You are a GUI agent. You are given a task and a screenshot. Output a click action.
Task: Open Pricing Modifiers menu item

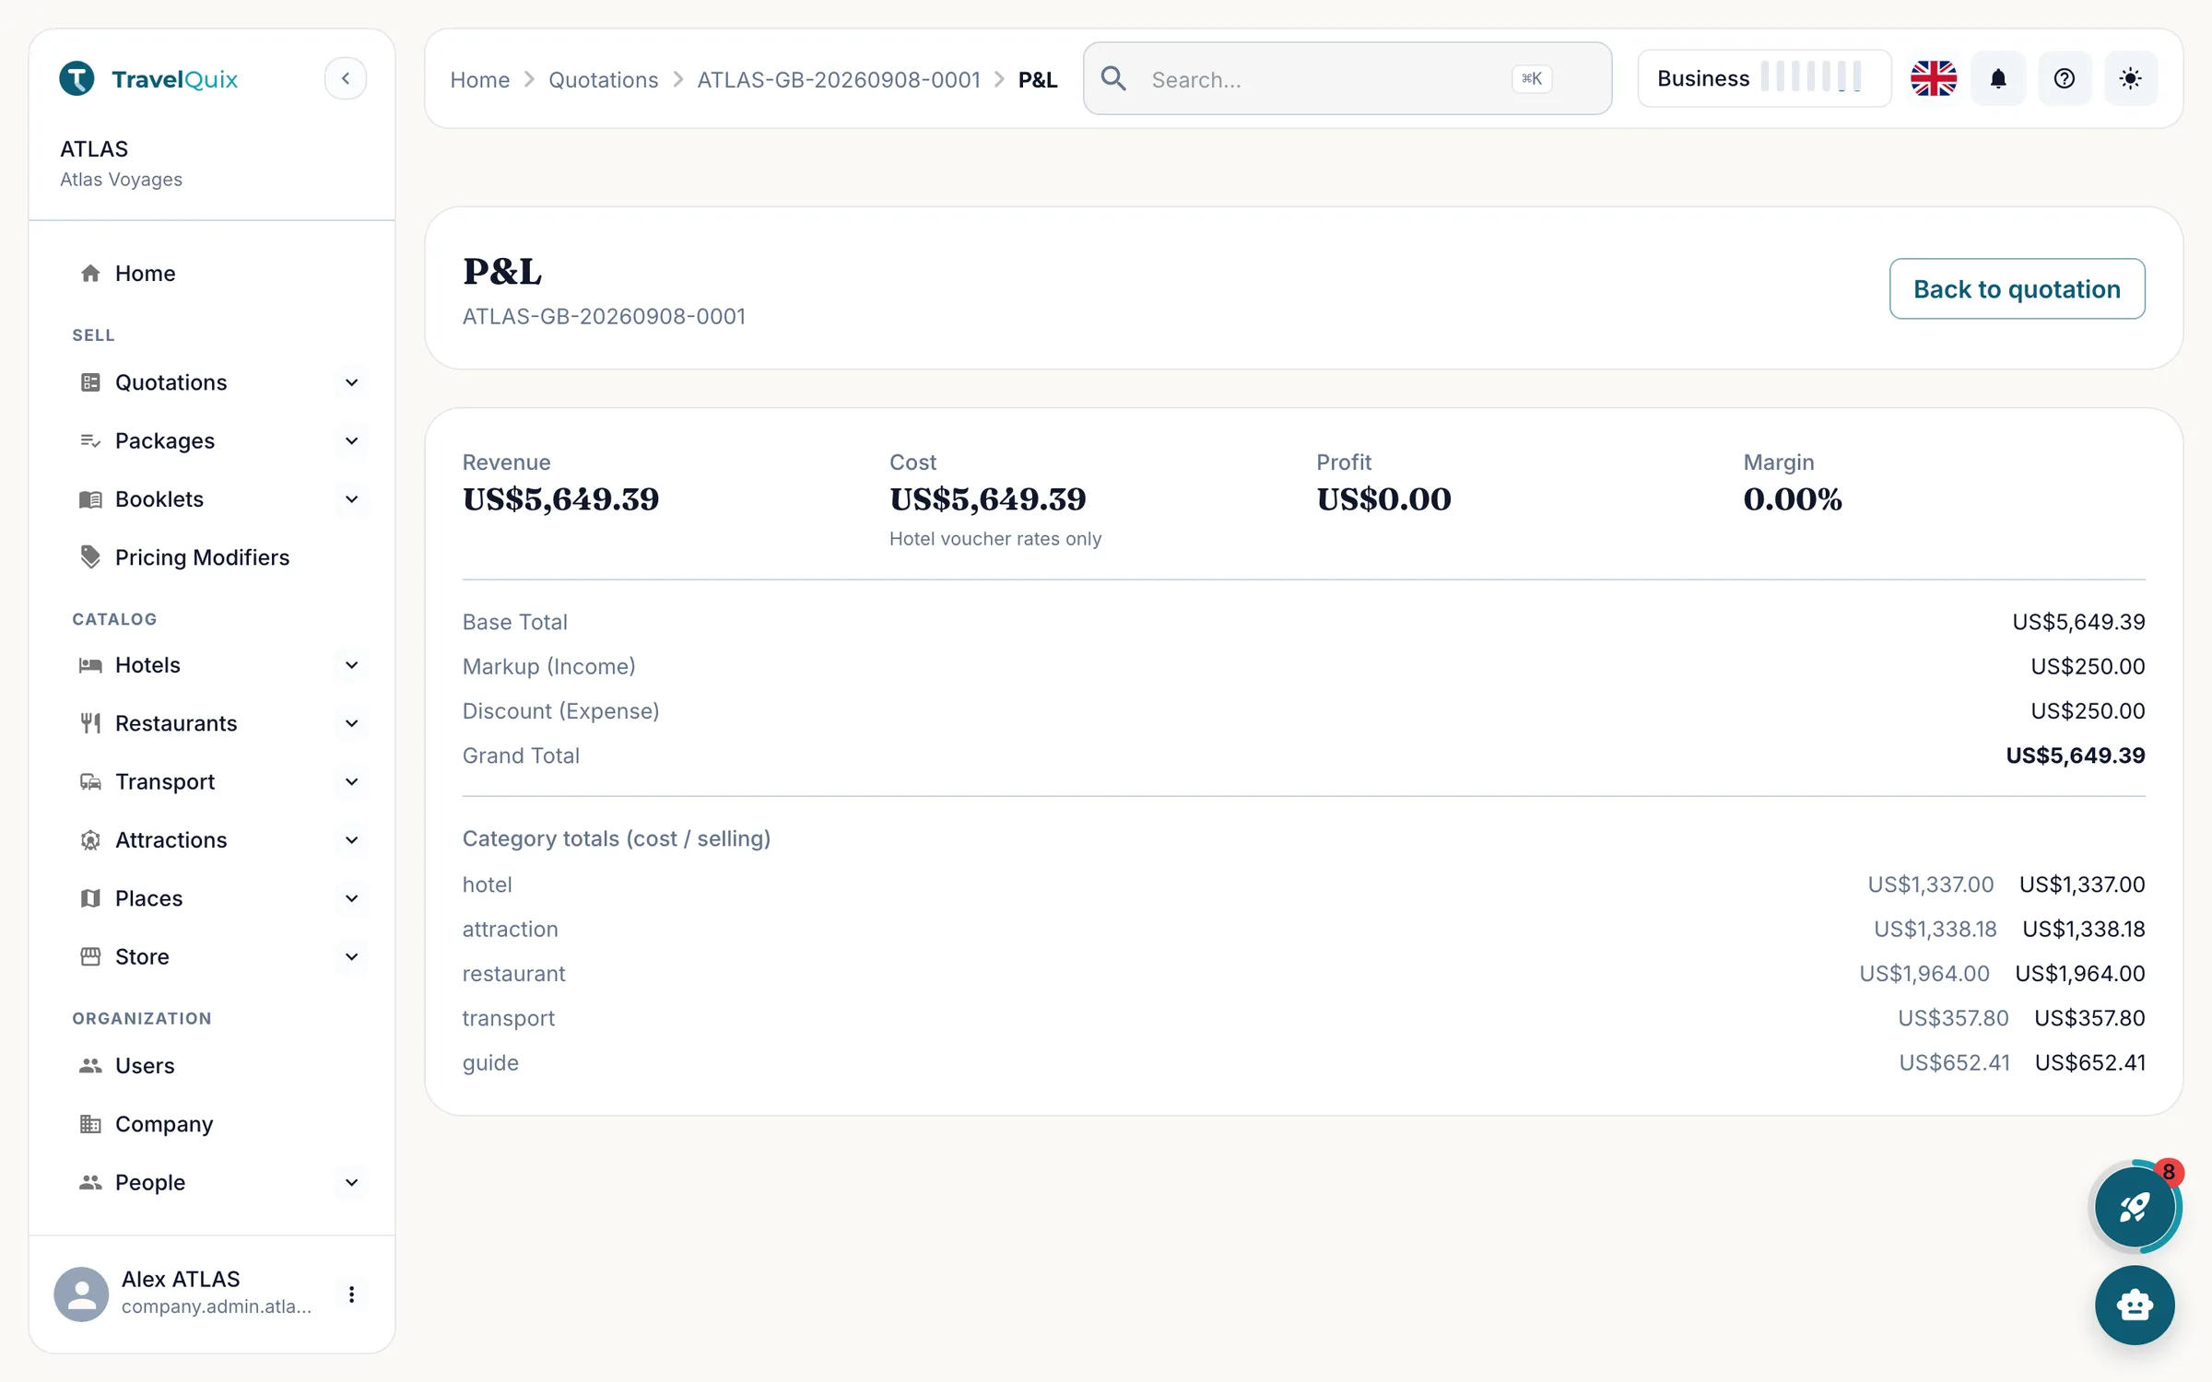(x=212, y=557)
